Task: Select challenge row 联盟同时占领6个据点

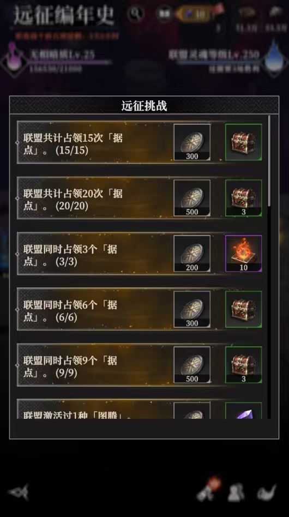Action: tap(140, 309)
